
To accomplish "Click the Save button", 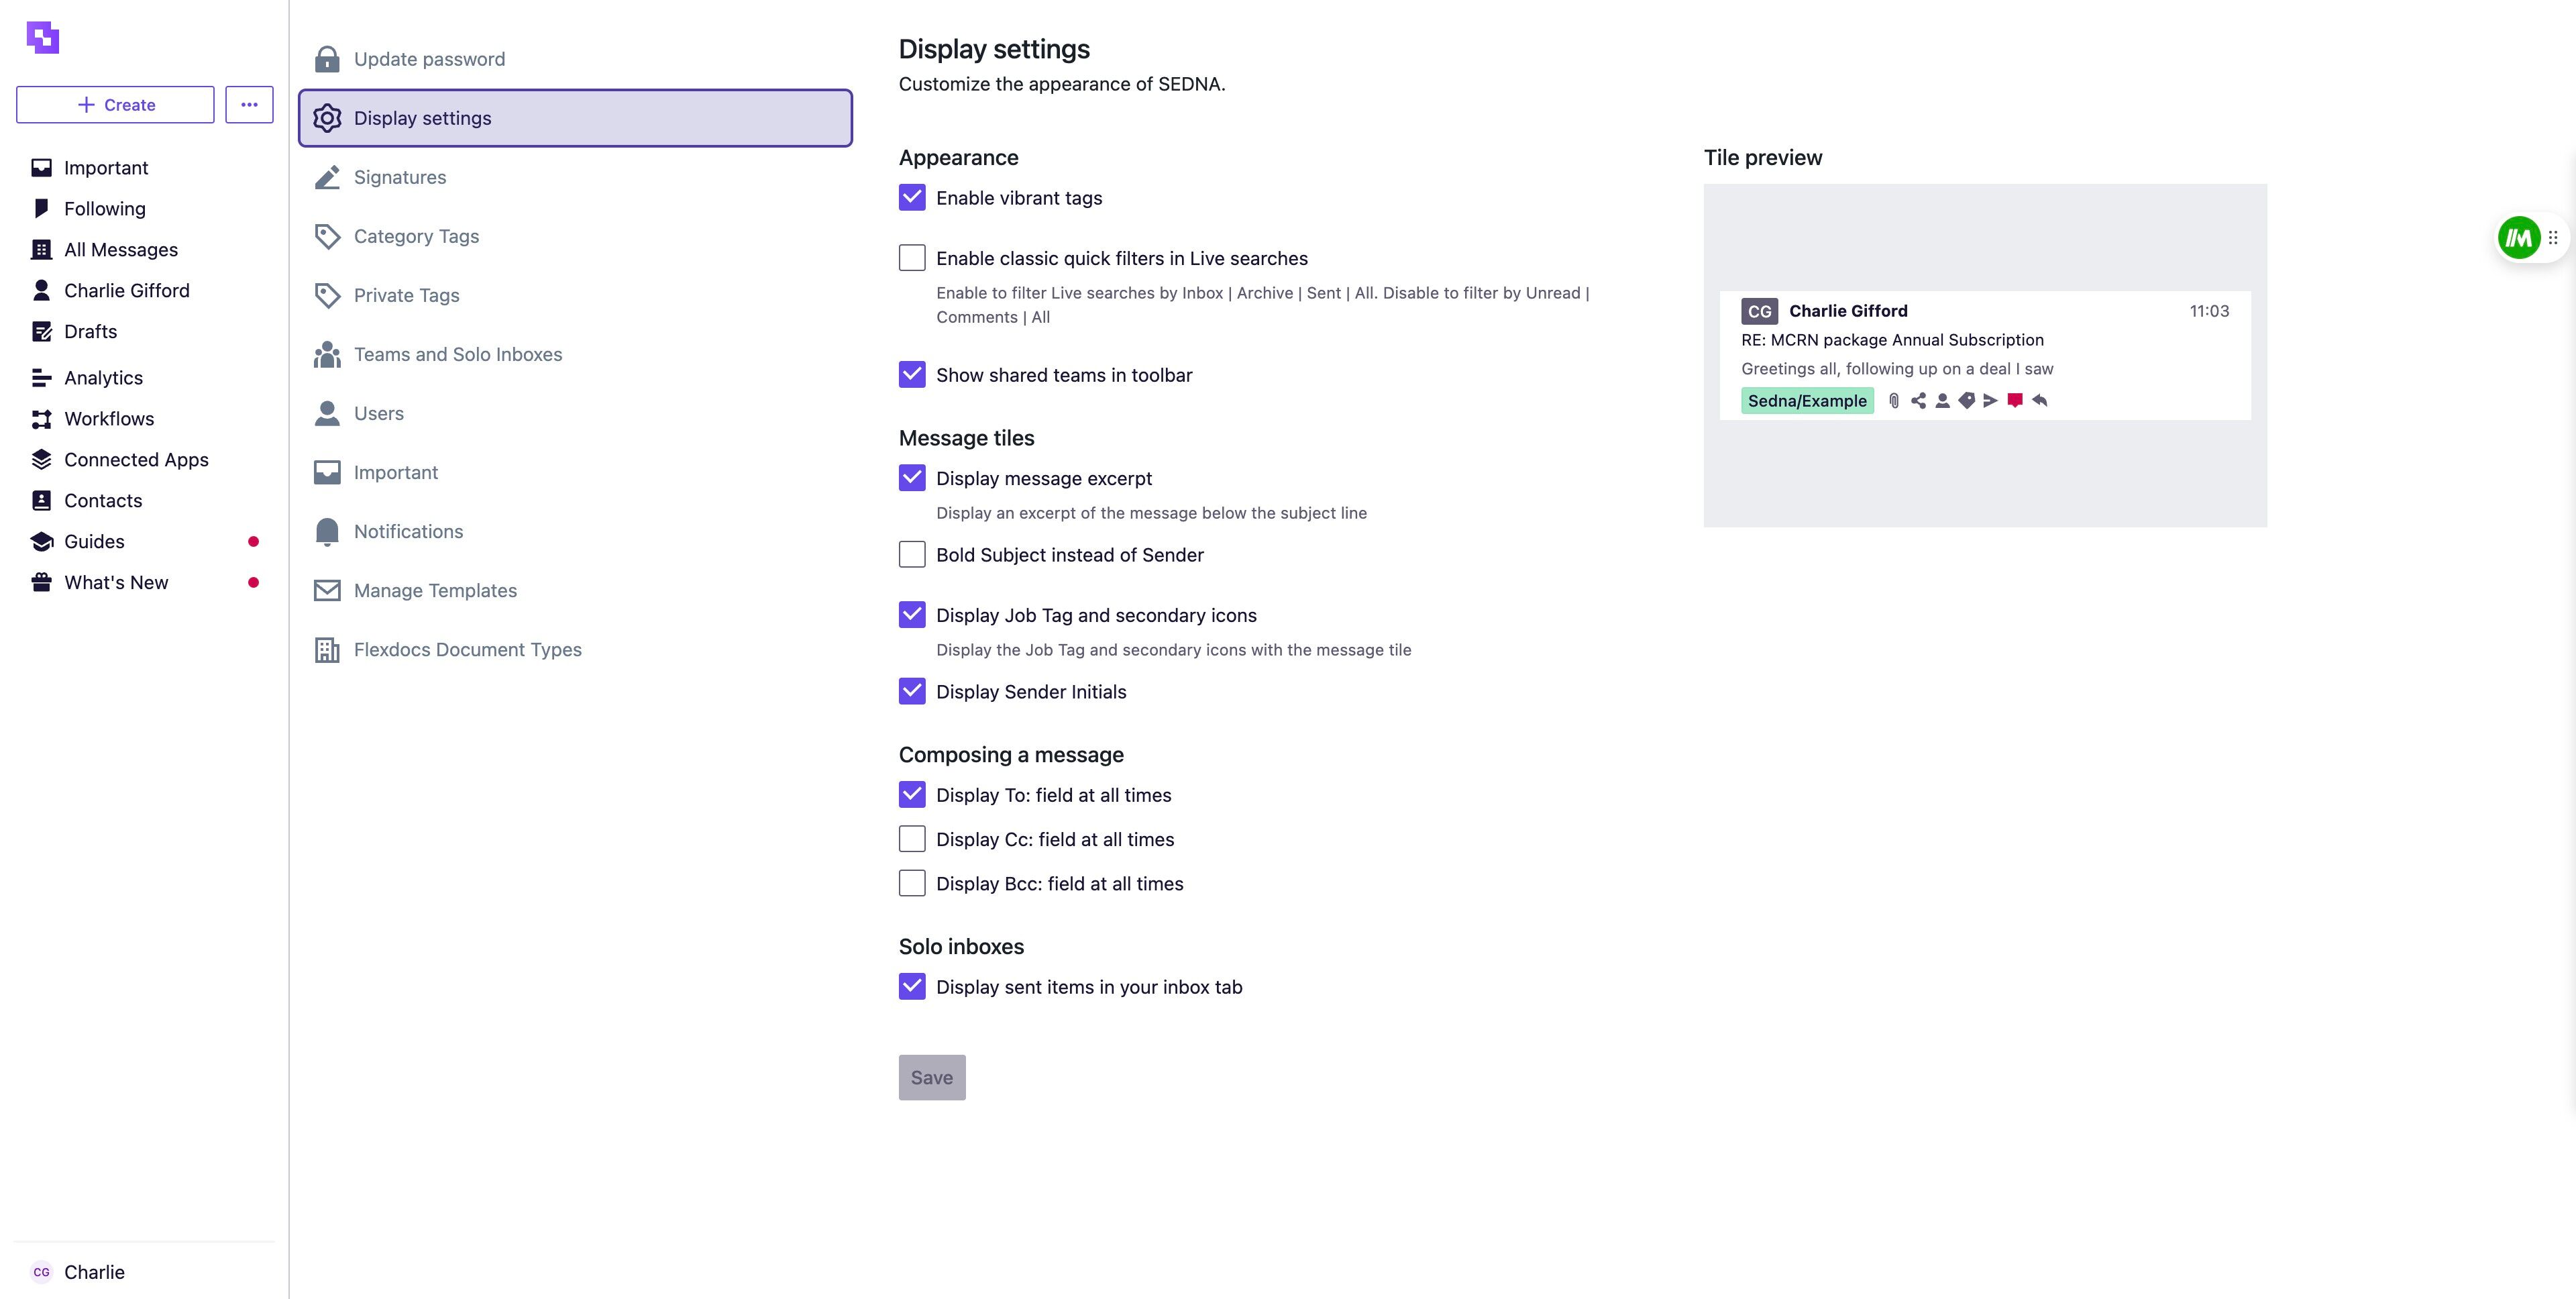I will (932, 1078).
